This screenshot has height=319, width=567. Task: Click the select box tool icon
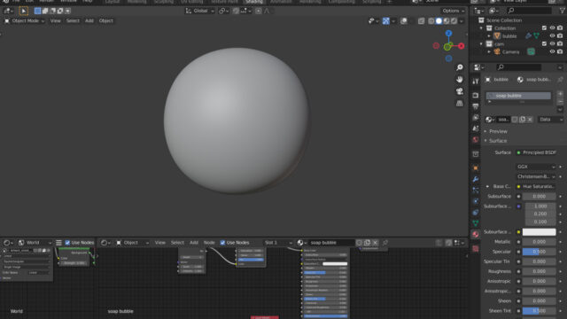pyautogui.click(x=24, y=11)
